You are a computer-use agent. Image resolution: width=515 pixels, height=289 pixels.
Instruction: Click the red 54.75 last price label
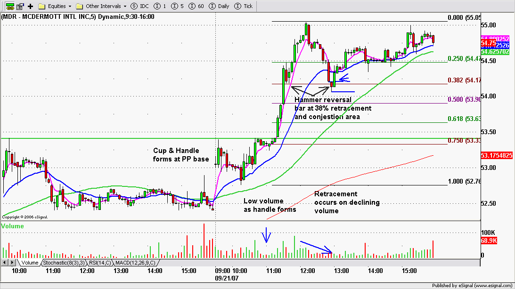(x=489, y=43)
